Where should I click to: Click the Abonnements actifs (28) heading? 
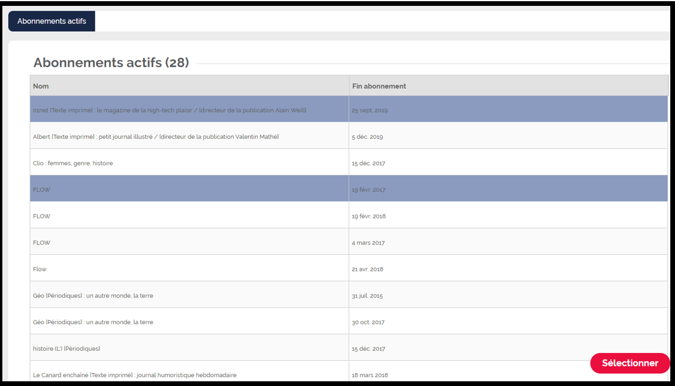click(111, 63)
